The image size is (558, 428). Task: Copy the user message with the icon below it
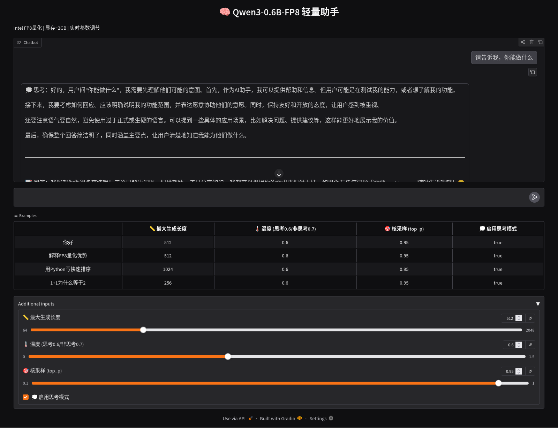533,72
